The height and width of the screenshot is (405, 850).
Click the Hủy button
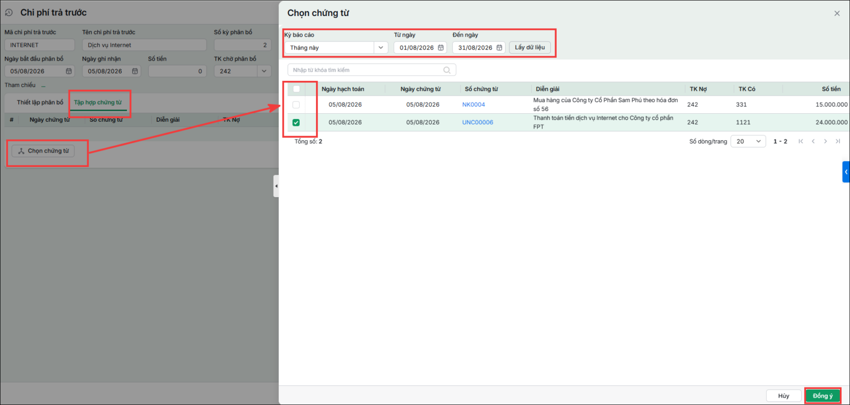click(784, 396)
